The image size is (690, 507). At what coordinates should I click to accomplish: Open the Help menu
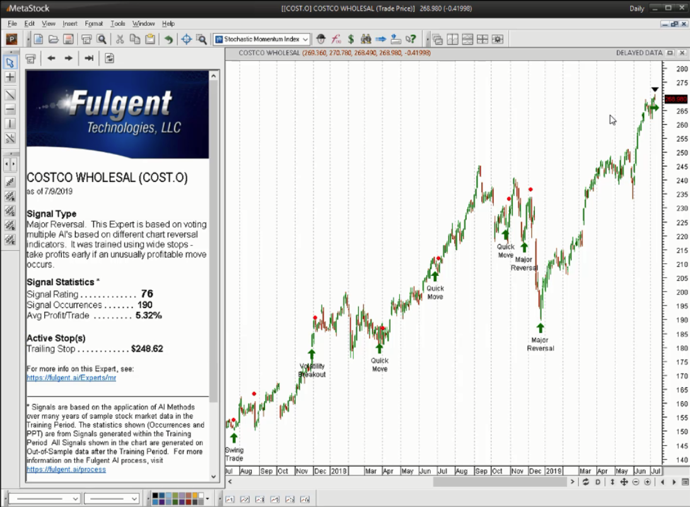168,23
